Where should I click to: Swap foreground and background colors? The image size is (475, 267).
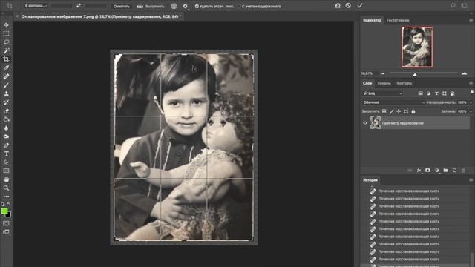pos(9,204)
